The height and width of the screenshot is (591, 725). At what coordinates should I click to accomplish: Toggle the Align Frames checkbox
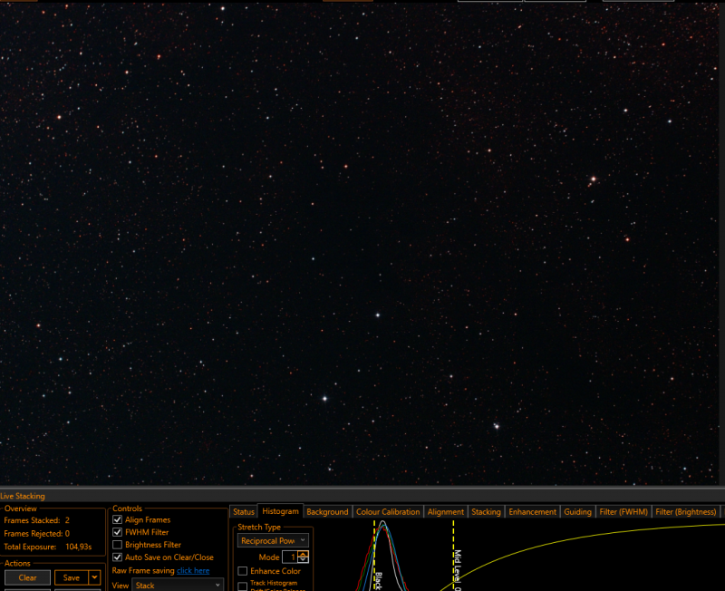click(x=118, y=519)
